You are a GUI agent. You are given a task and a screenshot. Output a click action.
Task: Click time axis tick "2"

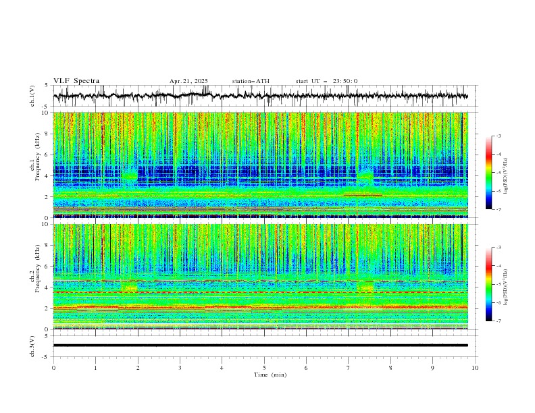(x=138, y=368)
